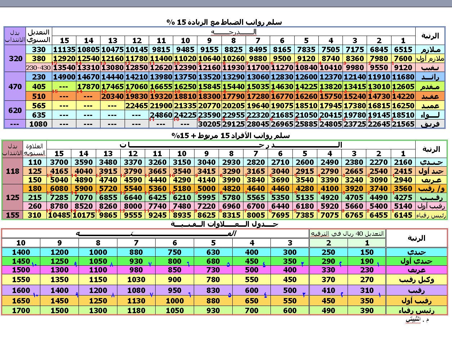Click the title سلم رواتب الضباط مع الزيادة
The image size is (452, 338).
pyautogui.click(x=224, y=22)
